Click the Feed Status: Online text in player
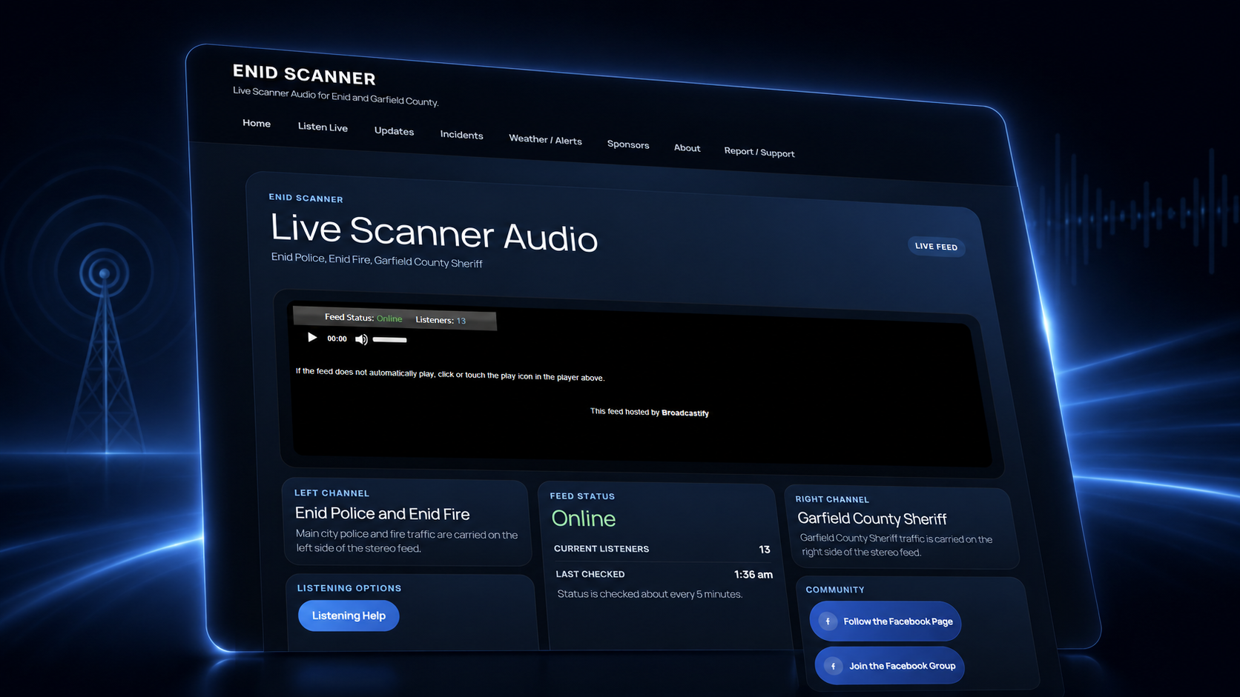The image size is (1240, 697). tap(363, 318)
